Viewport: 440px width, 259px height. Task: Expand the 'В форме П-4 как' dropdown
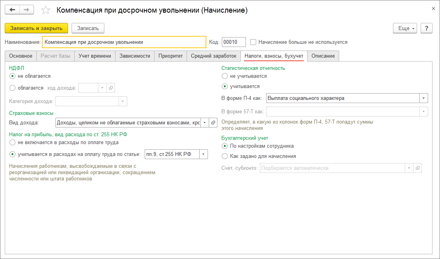coord(424,98)
